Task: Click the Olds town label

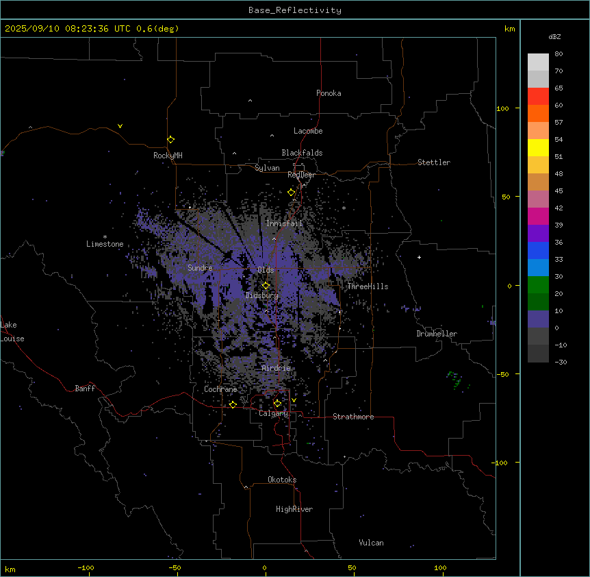Action: click(x=266, y=270)
